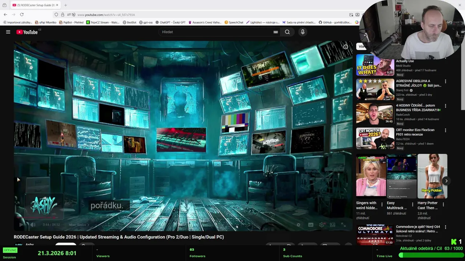Open the uPaji Mluvitko bookmark
This screenshot has width=465, height=261.
[45, 22]
